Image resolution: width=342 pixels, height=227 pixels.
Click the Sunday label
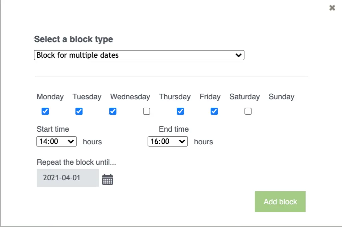coord(281,97)
